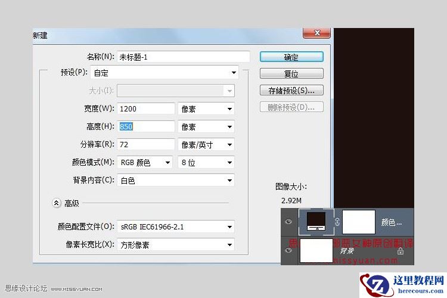The width and height of the screenshot is (447, 298).
Task: Close the 新建 dialog
Action: click(x=316, y=33)
